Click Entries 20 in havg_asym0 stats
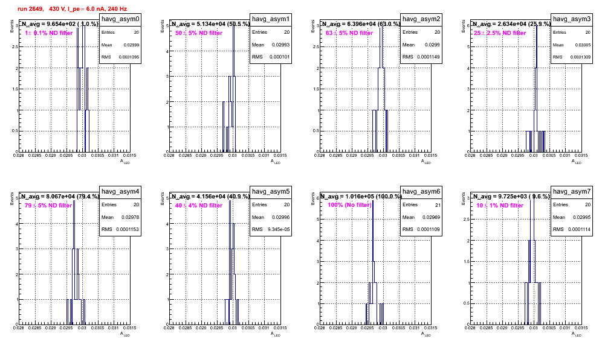Viewport: 602px width, 345px height. click(120, 33)
